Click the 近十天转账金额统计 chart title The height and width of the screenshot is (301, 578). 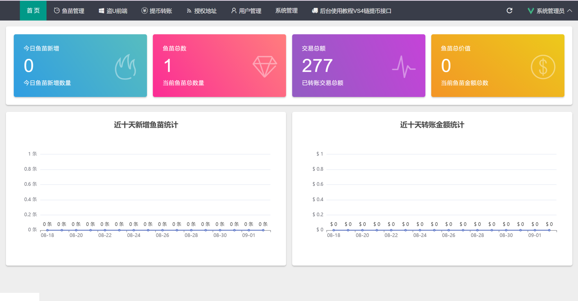(432, 125)
